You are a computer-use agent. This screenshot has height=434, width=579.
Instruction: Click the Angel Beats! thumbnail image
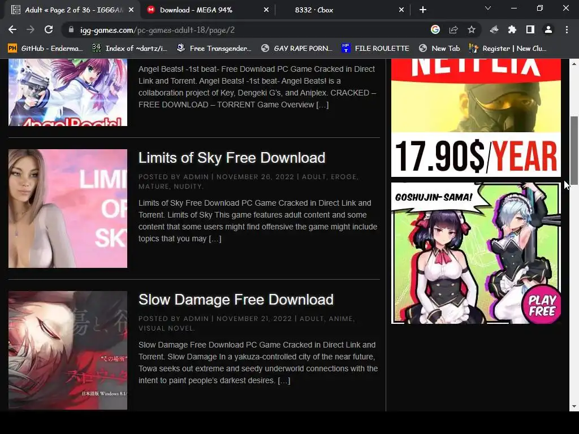pos(68,92)
